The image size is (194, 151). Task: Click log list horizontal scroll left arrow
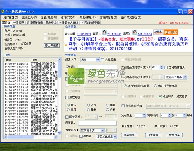tap(5, 137)
